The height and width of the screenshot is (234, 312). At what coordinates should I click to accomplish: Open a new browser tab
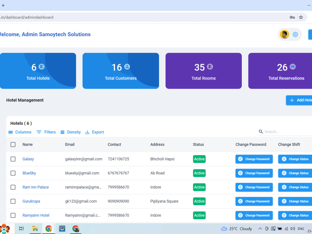click(x=3, y=5)
